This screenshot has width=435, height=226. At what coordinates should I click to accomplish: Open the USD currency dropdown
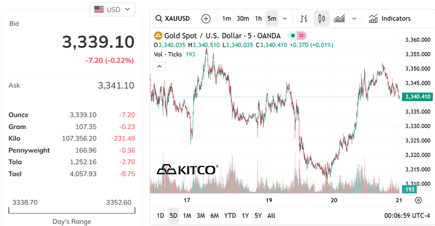coord(112,9)
